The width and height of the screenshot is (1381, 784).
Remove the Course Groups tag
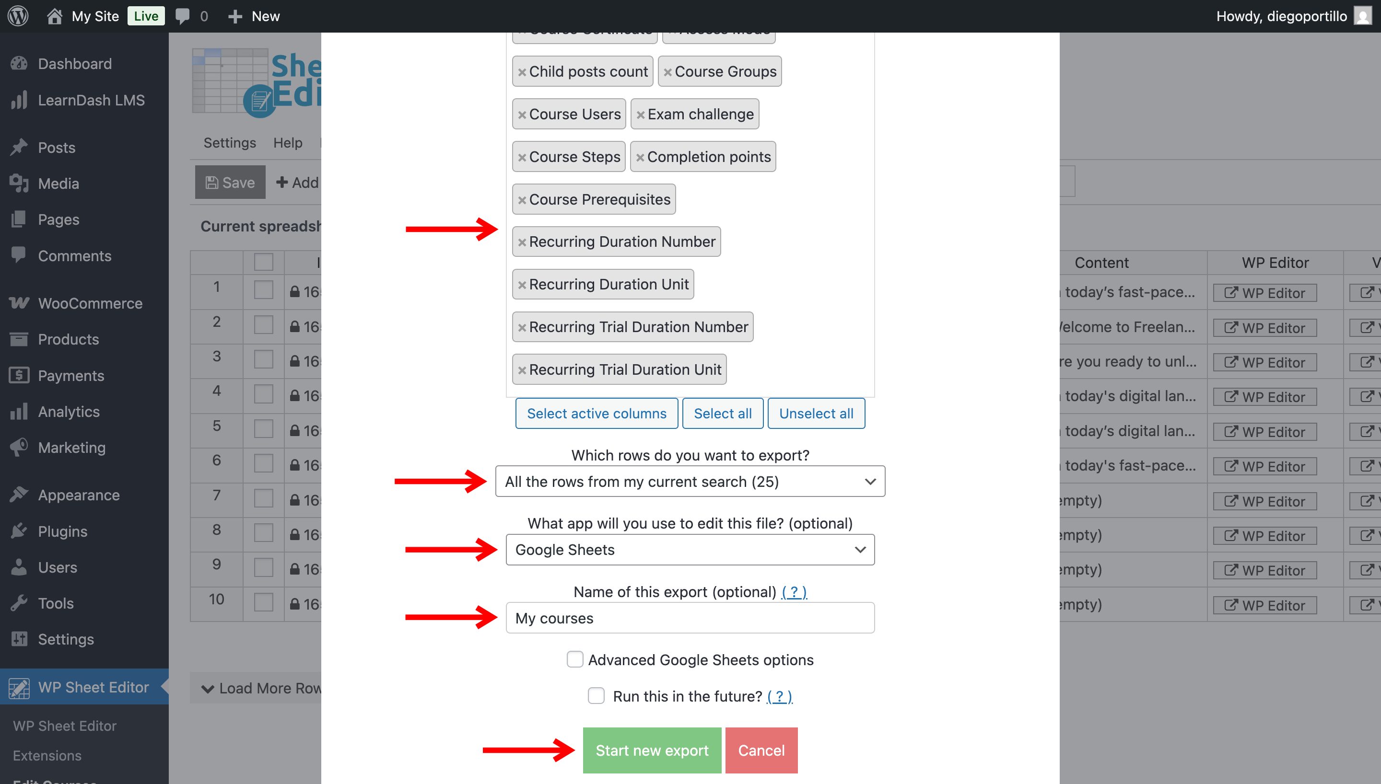[667, 72]
